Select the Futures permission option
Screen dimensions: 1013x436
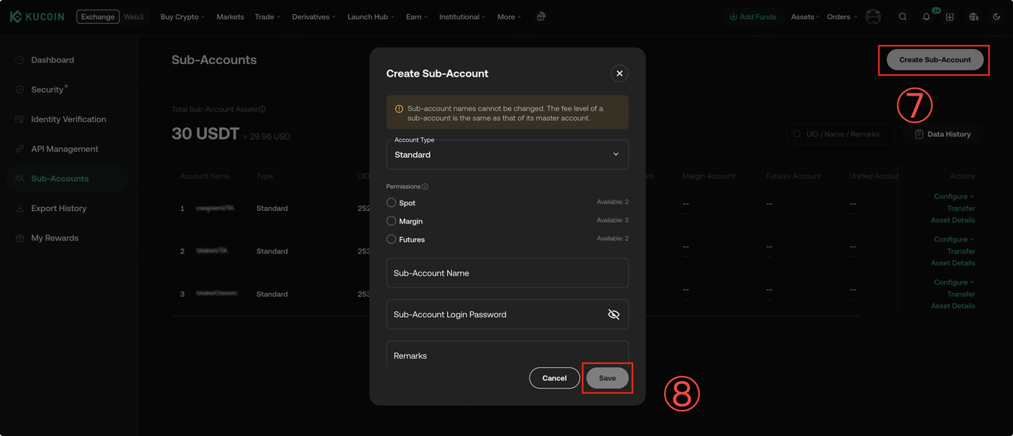pyautogui.click(x=391, y=239)
